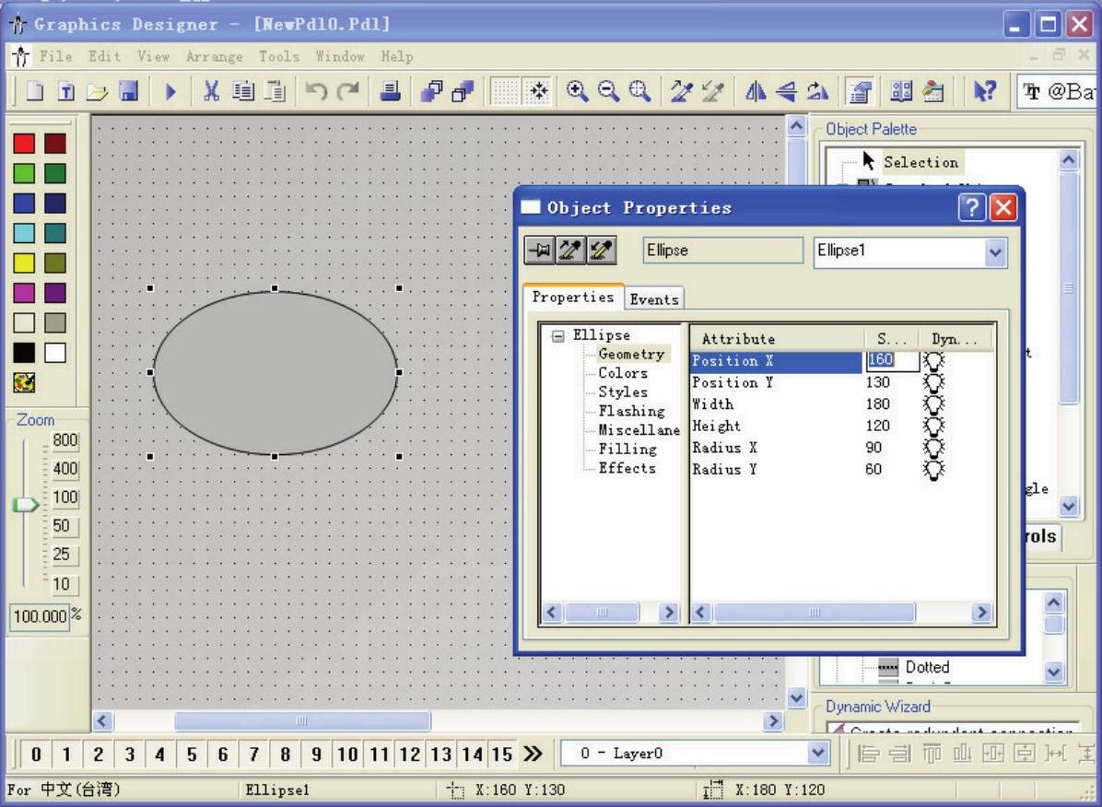Click the Position X value field
Image resolution: width=1102 pixels, height=807 pixels.
tap(891, 360)
